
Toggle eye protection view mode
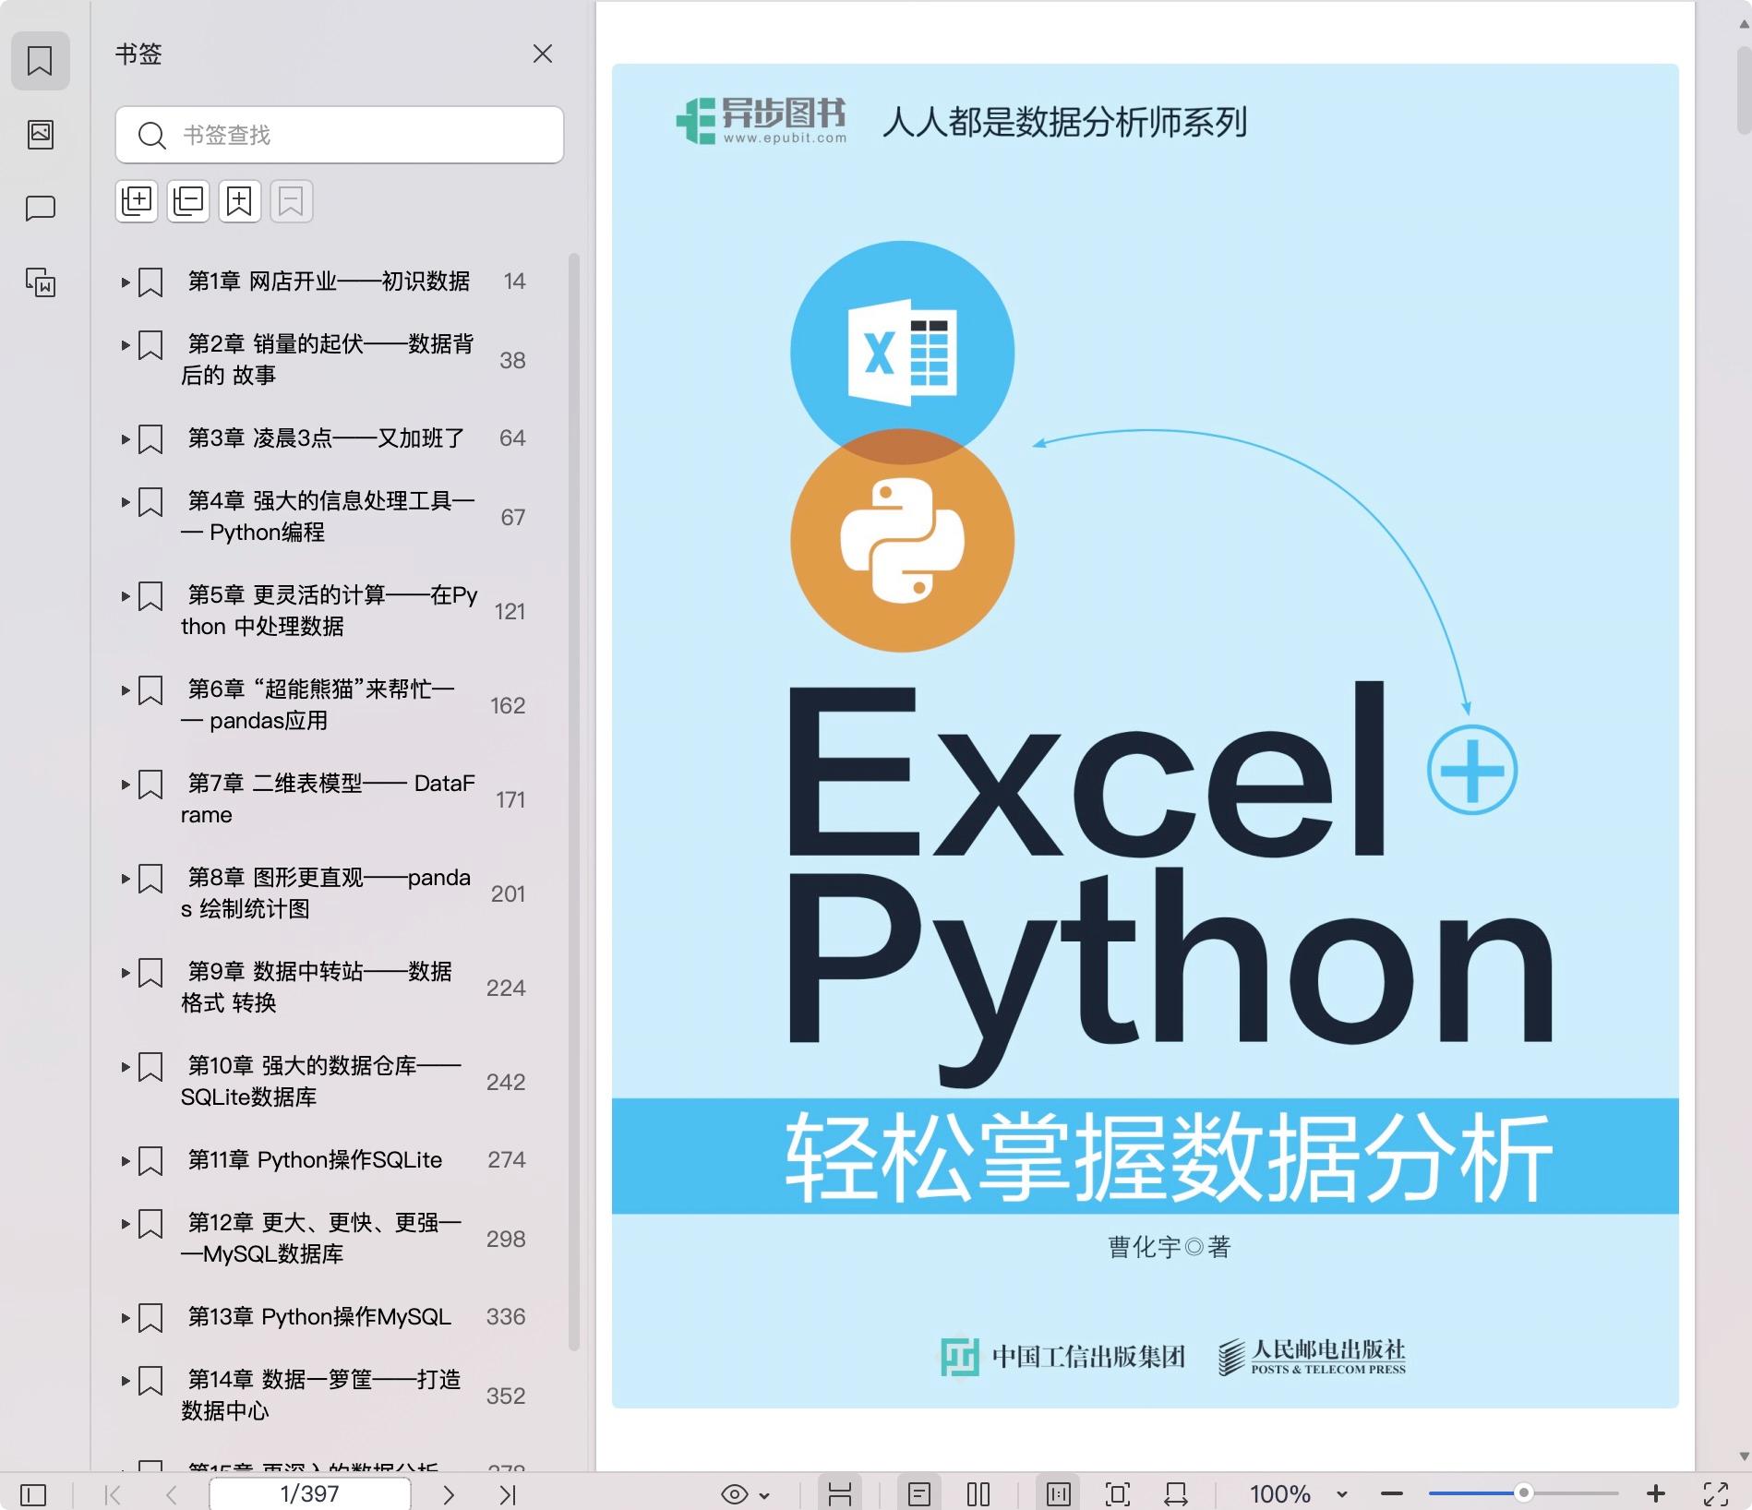tap(735, 1494)
